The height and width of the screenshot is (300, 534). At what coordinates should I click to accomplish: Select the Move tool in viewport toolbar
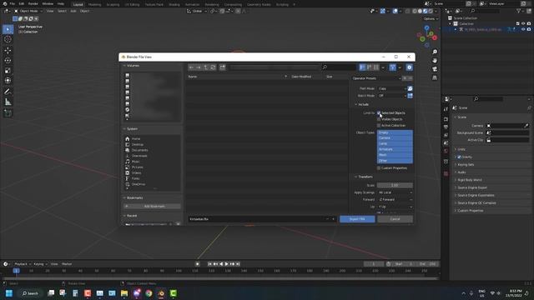click(8, 50)
